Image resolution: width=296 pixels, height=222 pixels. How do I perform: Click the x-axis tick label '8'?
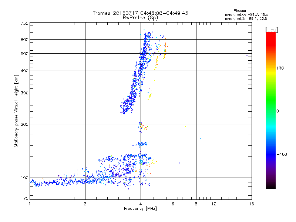[x=196, y=204]
